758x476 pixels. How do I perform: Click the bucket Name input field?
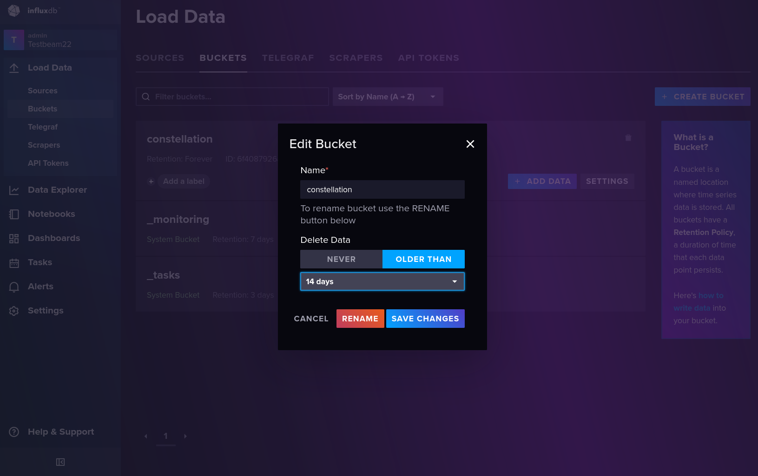[x=382, y=189]
